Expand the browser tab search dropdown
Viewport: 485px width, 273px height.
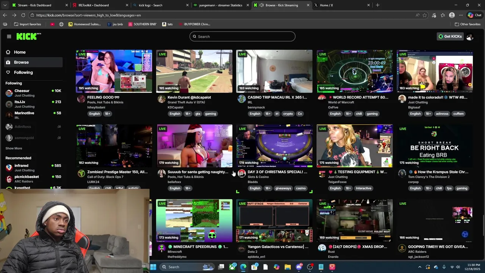(5, 5)
